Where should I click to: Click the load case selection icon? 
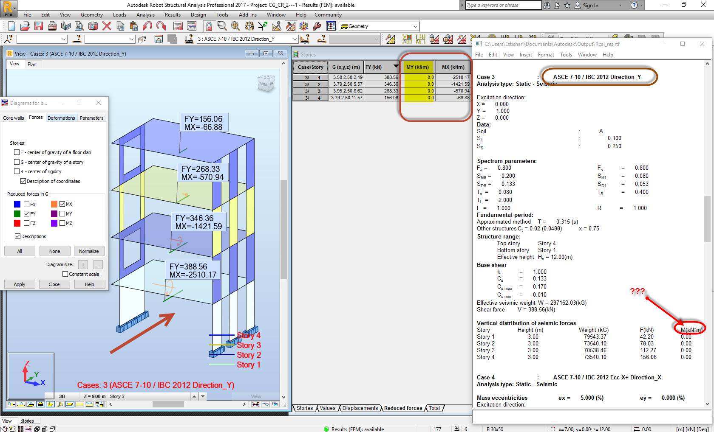(x=190, y=39)
